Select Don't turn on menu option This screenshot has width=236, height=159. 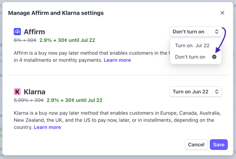pyautogui.click(x=190, y=57)
